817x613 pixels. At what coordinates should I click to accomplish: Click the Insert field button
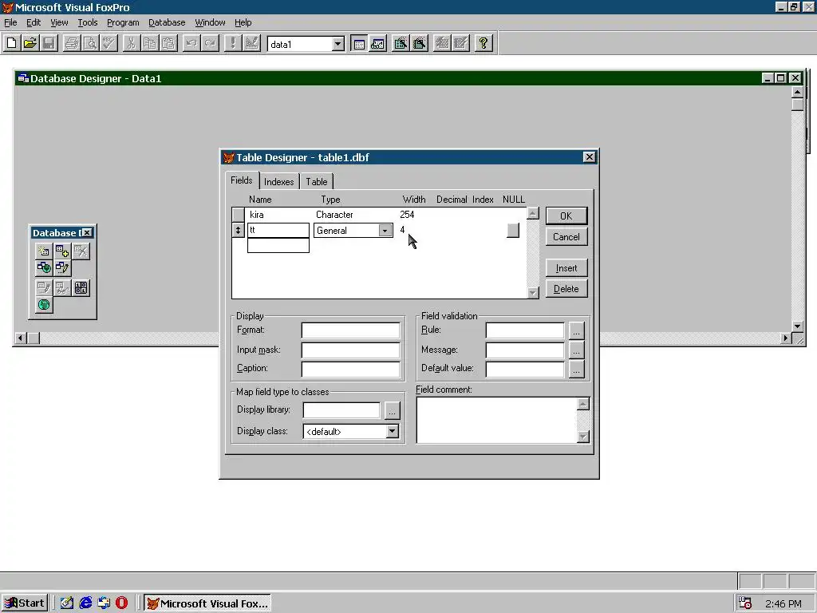point(566,268)
